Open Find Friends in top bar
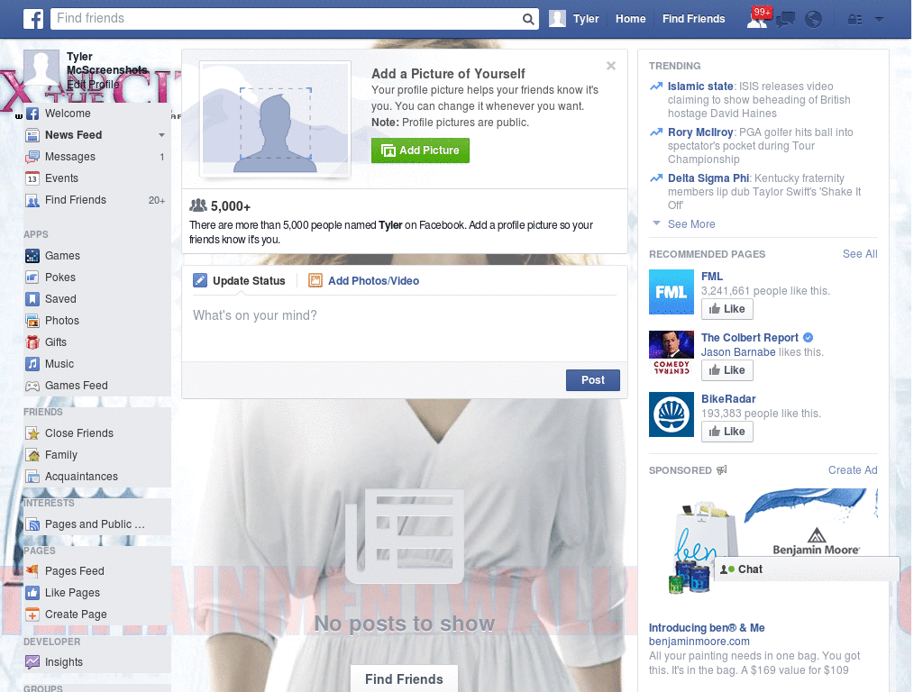Image resolution: width=923 pixels, height=692 pixels. coord(693,19)
